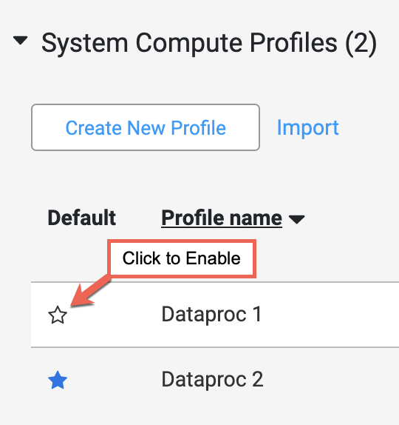The image size is (399, 425).
Task: Click the (2) profile count in heading
Action: tap(361, 44)
